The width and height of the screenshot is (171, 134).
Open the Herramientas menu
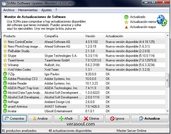pos(28,10)
